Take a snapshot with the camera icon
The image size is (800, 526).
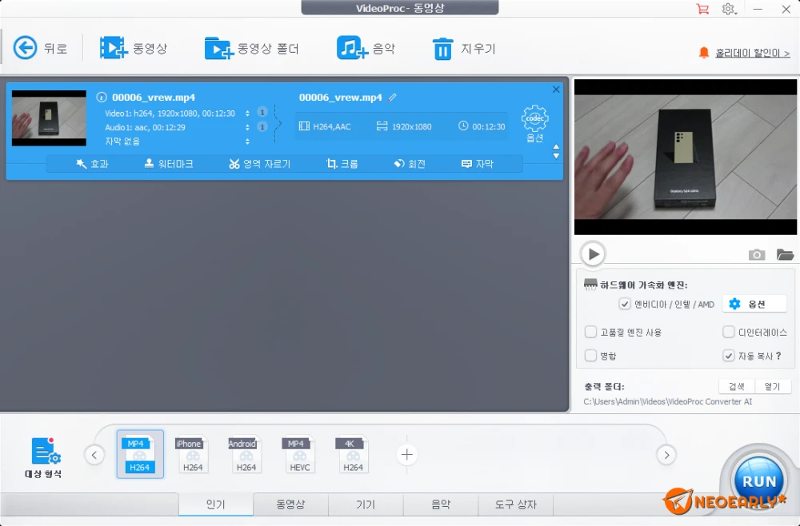click(757, 254)
